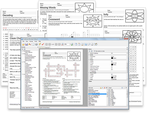
Task: Uncheck word 1 'arid' in Words list
Action: click(109, 90)
